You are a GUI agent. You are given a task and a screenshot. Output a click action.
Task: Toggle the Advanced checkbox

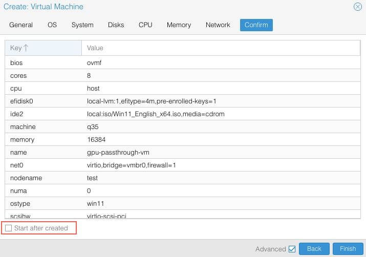(x=292, y=249)
